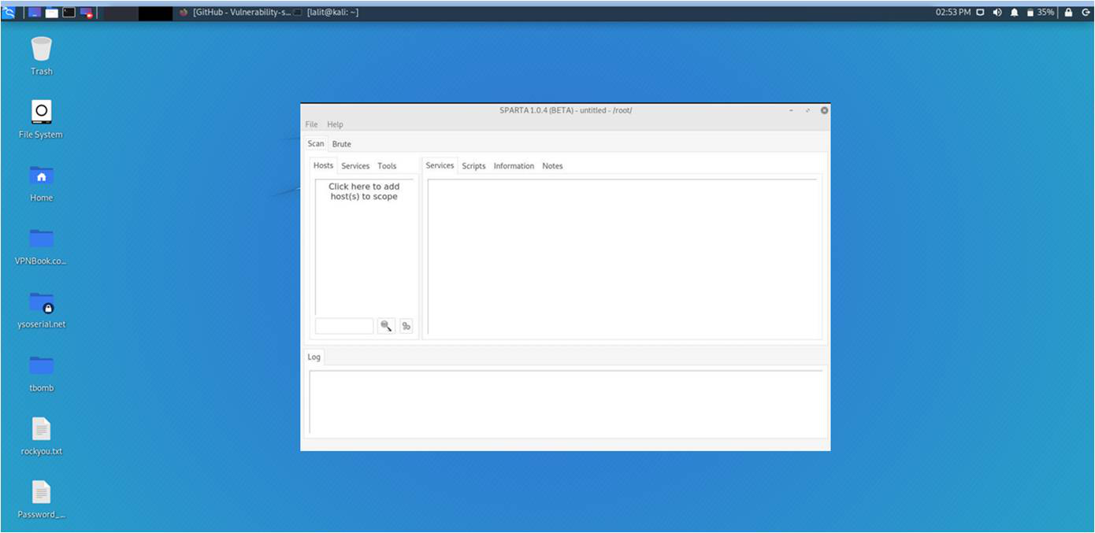
Task: Open the notifications bell icon
Action: [x=1015, y=13]
